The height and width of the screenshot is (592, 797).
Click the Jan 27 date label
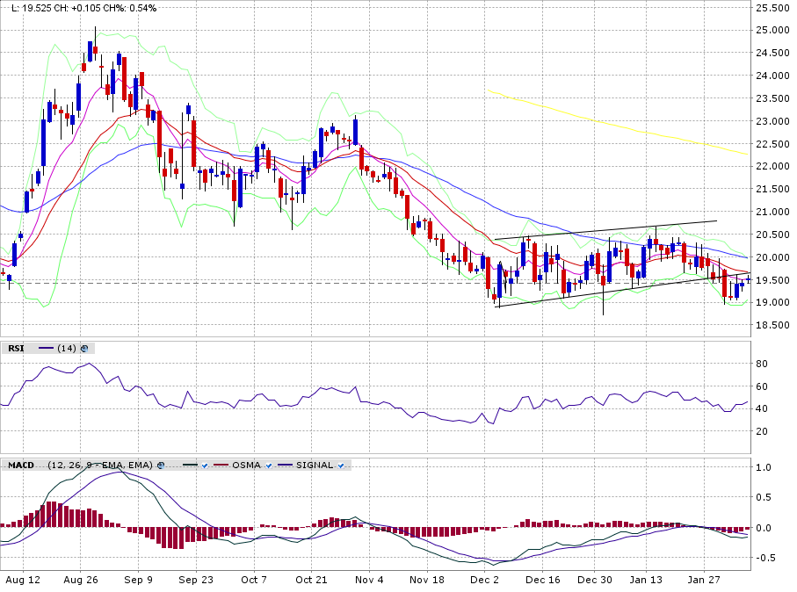click(x=704, y=580)
